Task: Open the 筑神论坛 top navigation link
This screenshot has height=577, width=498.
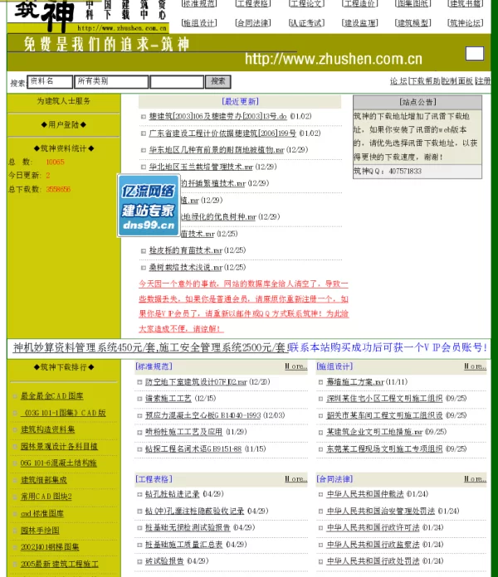Action: (466, 23)
